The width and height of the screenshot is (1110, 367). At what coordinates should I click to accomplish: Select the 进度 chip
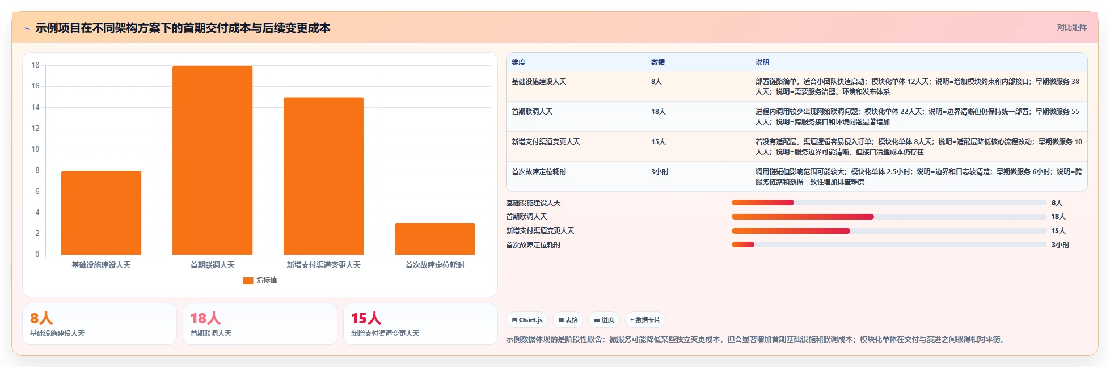coord(604,320)
